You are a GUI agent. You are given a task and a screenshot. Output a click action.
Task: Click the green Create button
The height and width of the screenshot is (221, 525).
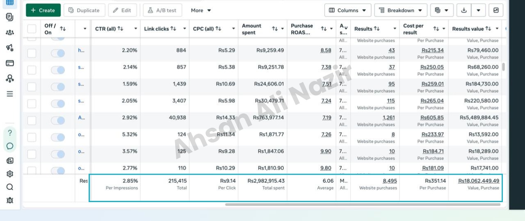click(43, 10)
